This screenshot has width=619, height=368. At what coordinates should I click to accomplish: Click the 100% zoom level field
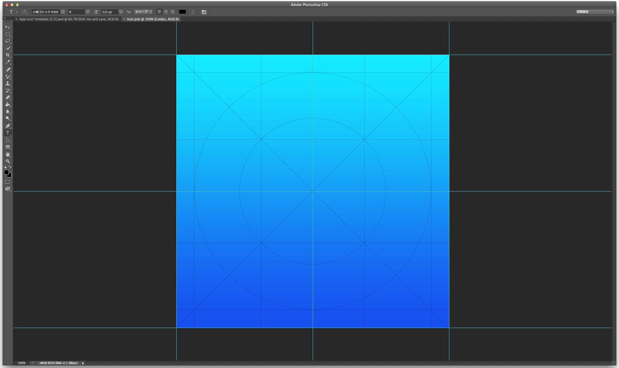(x=22, y=363)
